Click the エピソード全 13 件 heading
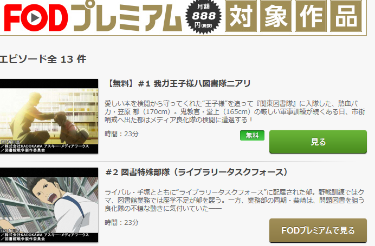Image resolution: width=375 pixels, height=246 pixels. point(43,59)
